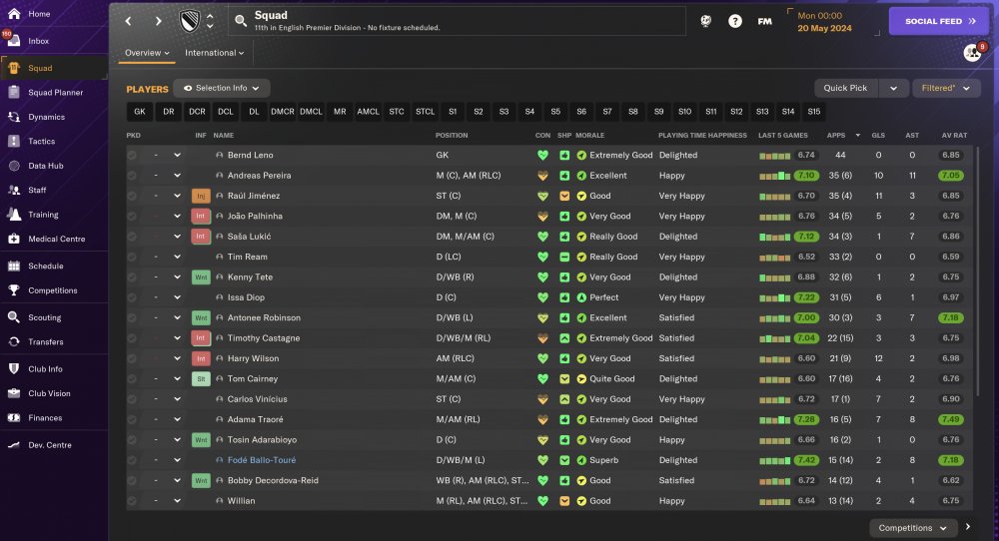Open Schedule calendar icon in sidebar
This screenshot has height=541, width=999.
[14, 267]
